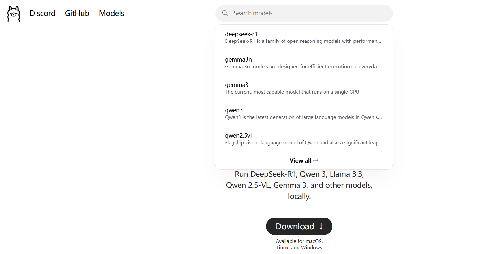Select the deepseek-r1 search result
Screen dimensions: 498x254
(304, 37)
